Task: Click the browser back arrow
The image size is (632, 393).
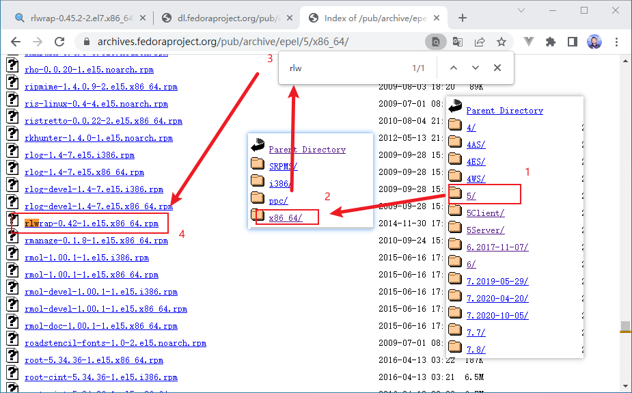Action: click(15, 42)
